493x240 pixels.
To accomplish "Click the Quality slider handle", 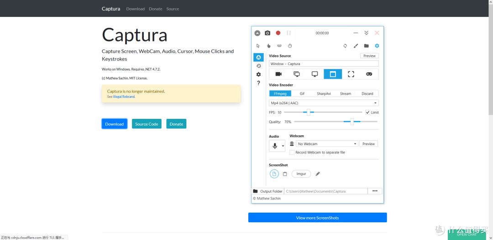I will point(352,122).
